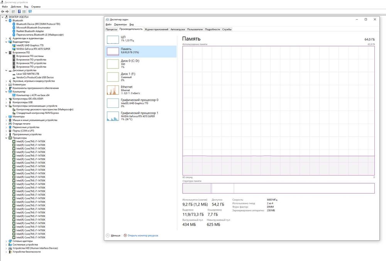Expand the Порты (COM и LPT) category
This screenshot has height=261, width=386.
click(x=6, y=131)
